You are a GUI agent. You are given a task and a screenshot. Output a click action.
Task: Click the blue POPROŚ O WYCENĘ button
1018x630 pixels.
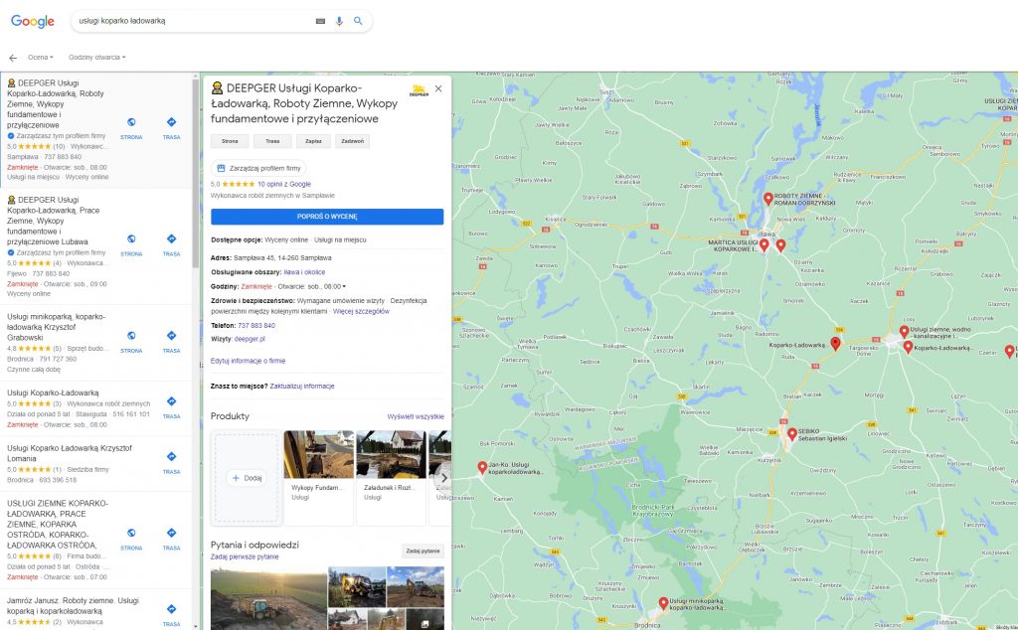point(327,217)
